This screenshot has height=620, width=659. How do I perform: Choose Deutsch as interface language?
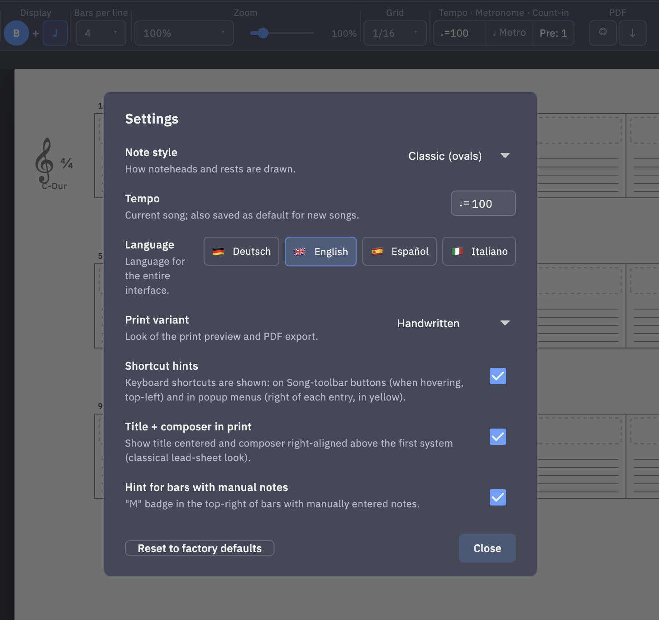(x=241, y=251)
